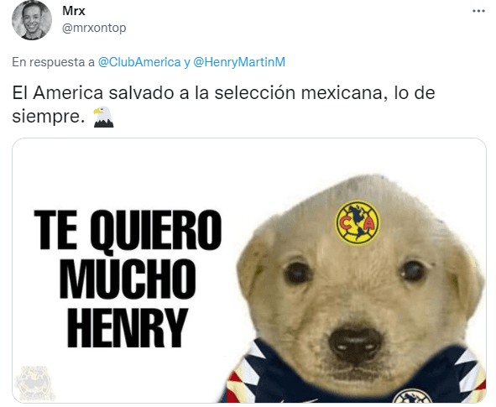Click the tweet text about selección mexicana
Viewport: 496px width, 407px height.
pyautogui.click(x=223, y=105)
